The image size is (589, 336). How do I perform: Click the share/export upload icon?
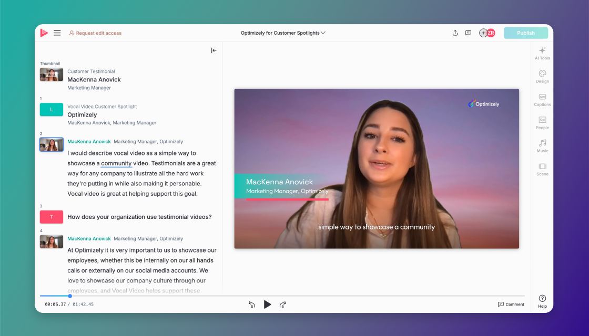click(x=455, y=33)
